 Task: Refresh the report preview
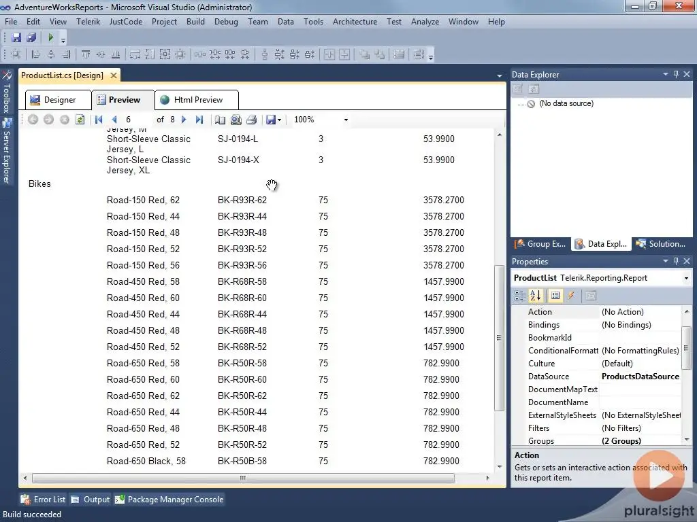click(x=80, y=120)
